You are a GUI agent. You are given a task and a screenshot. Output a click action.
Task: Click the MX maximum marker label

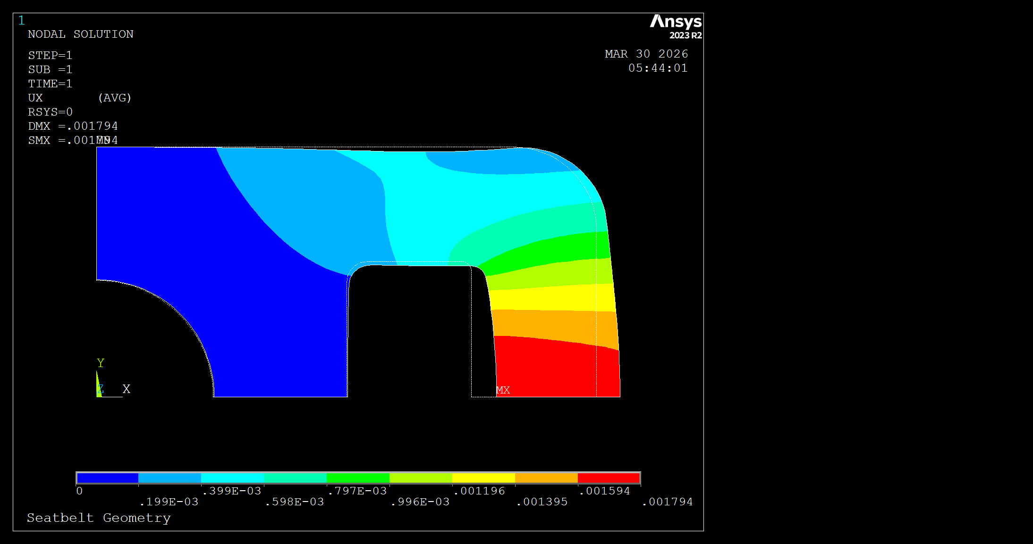tap(503, 390)
